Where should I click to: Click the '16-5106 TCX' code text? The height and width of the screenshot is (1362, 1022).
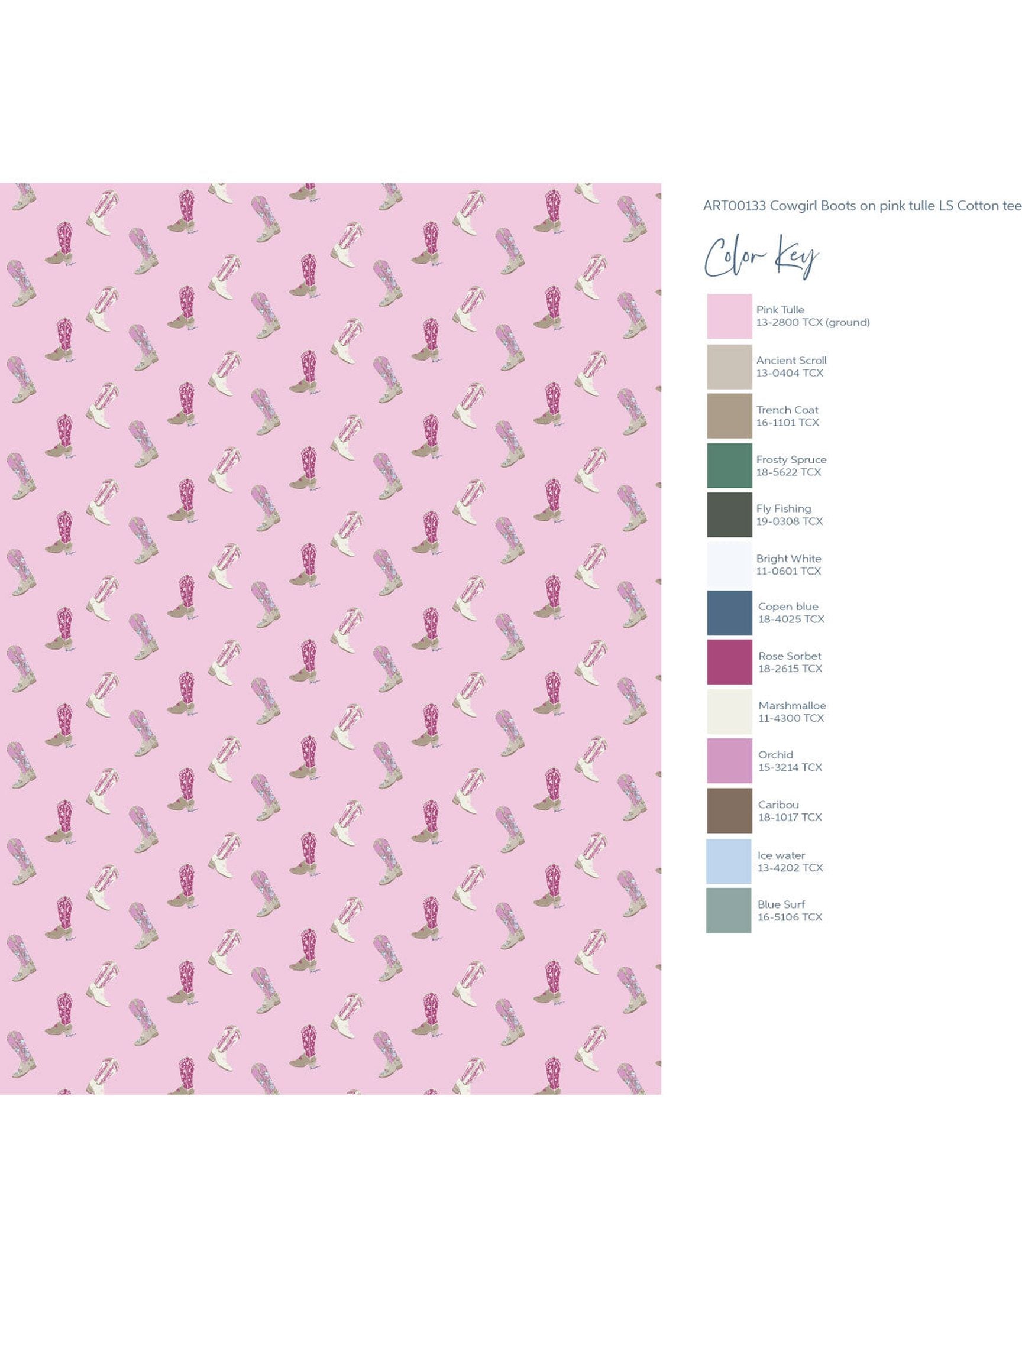tap(790, 917)
